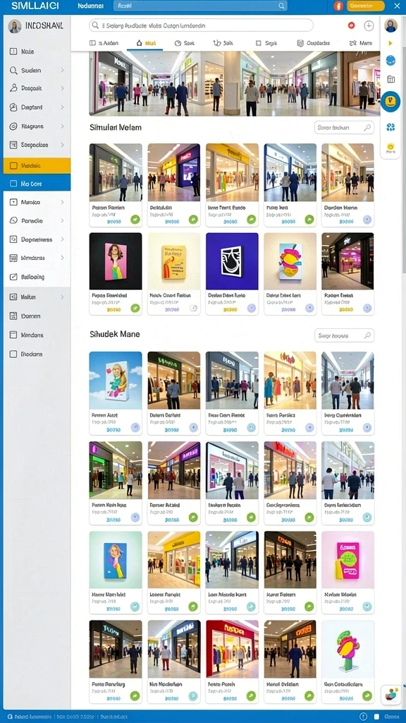Open the 'Cepdaoke' tab in the tab row

[314, 43]
